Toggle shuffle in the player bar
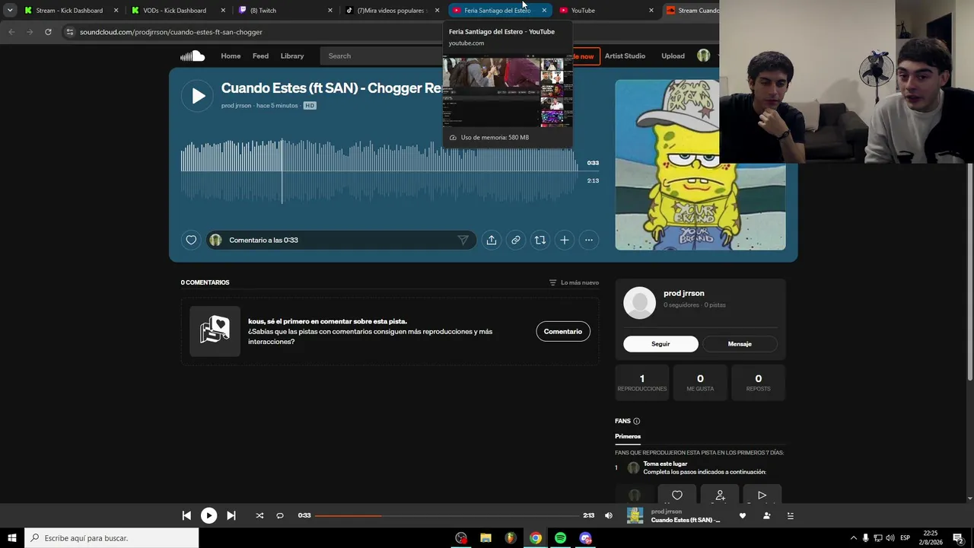Image resolution: width=974 pixels, height=548 pixels. 259,515
